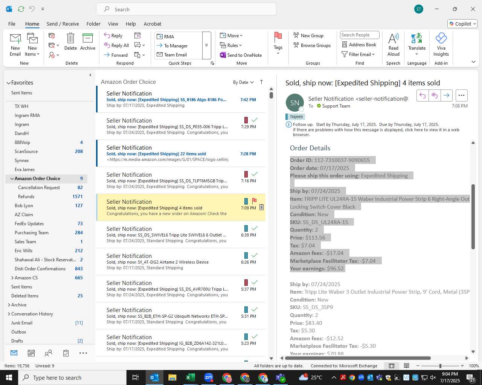The image size is (482, 385).
Task: Click the Undo icon in the title bar
Action: 32,9
